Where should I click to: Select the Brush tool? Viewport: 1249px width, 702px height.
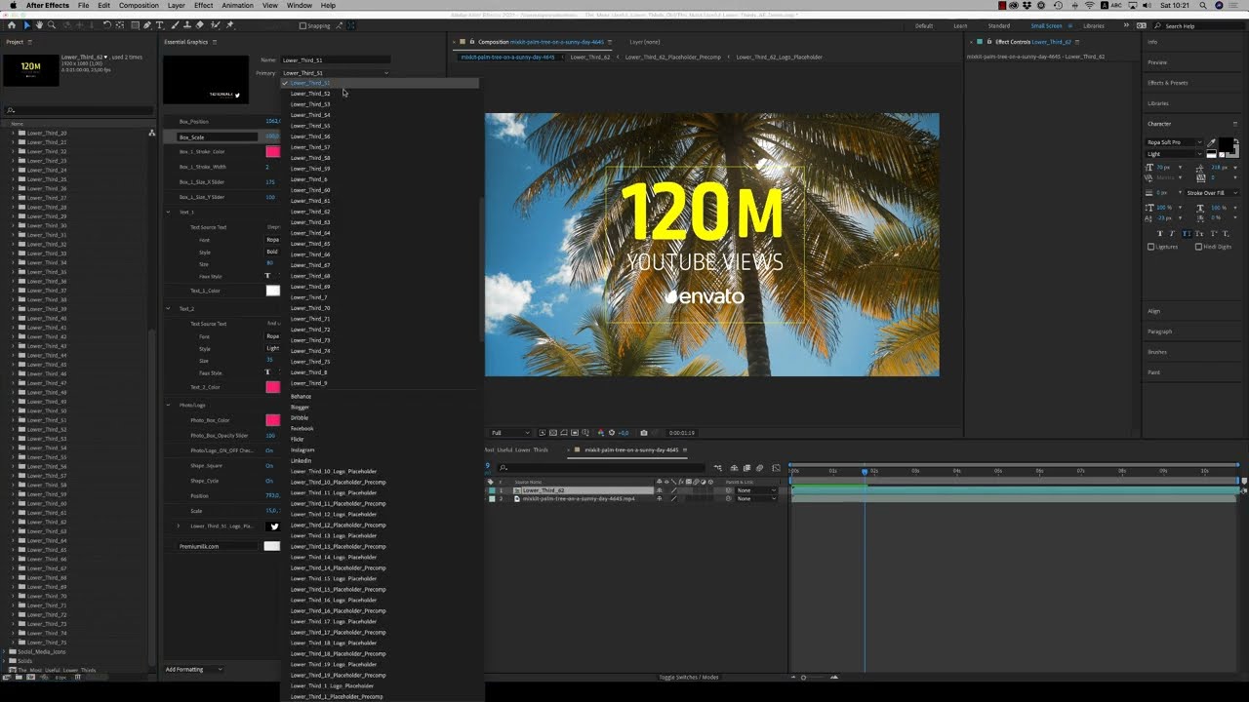(175, 25)
